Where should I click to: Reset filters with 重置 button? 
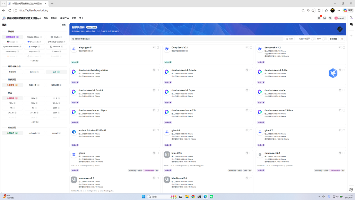coord(64,25)
